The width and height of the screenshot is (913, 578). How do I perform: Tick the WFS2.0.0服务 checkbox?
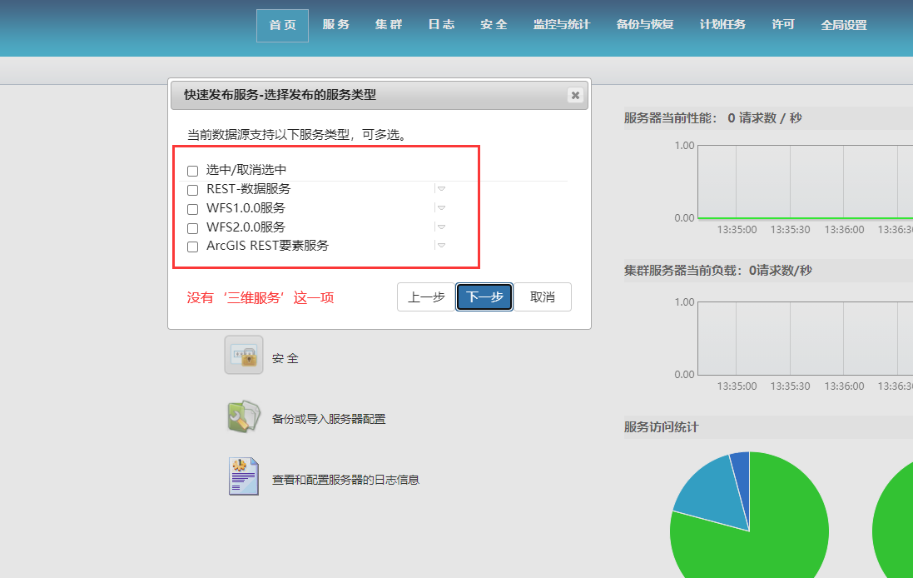coord(193,228)
